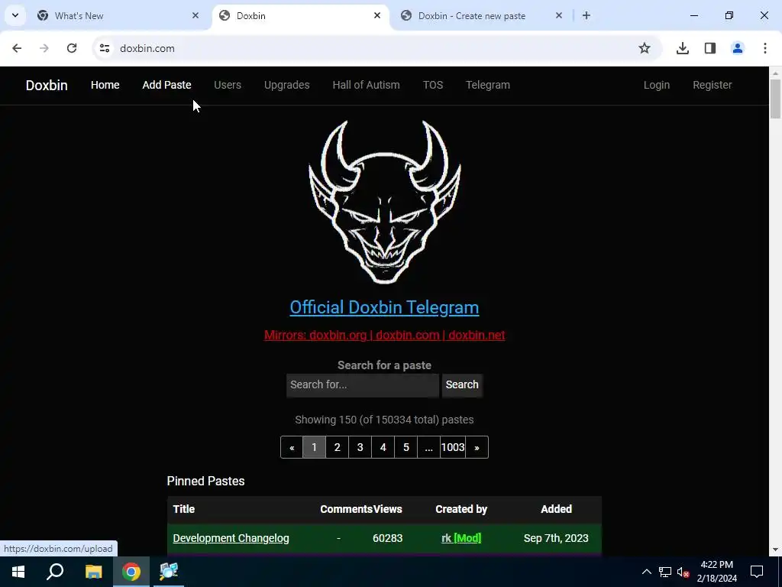
Task: Click the Pinned Pastes heading
Action: [205, 482]
